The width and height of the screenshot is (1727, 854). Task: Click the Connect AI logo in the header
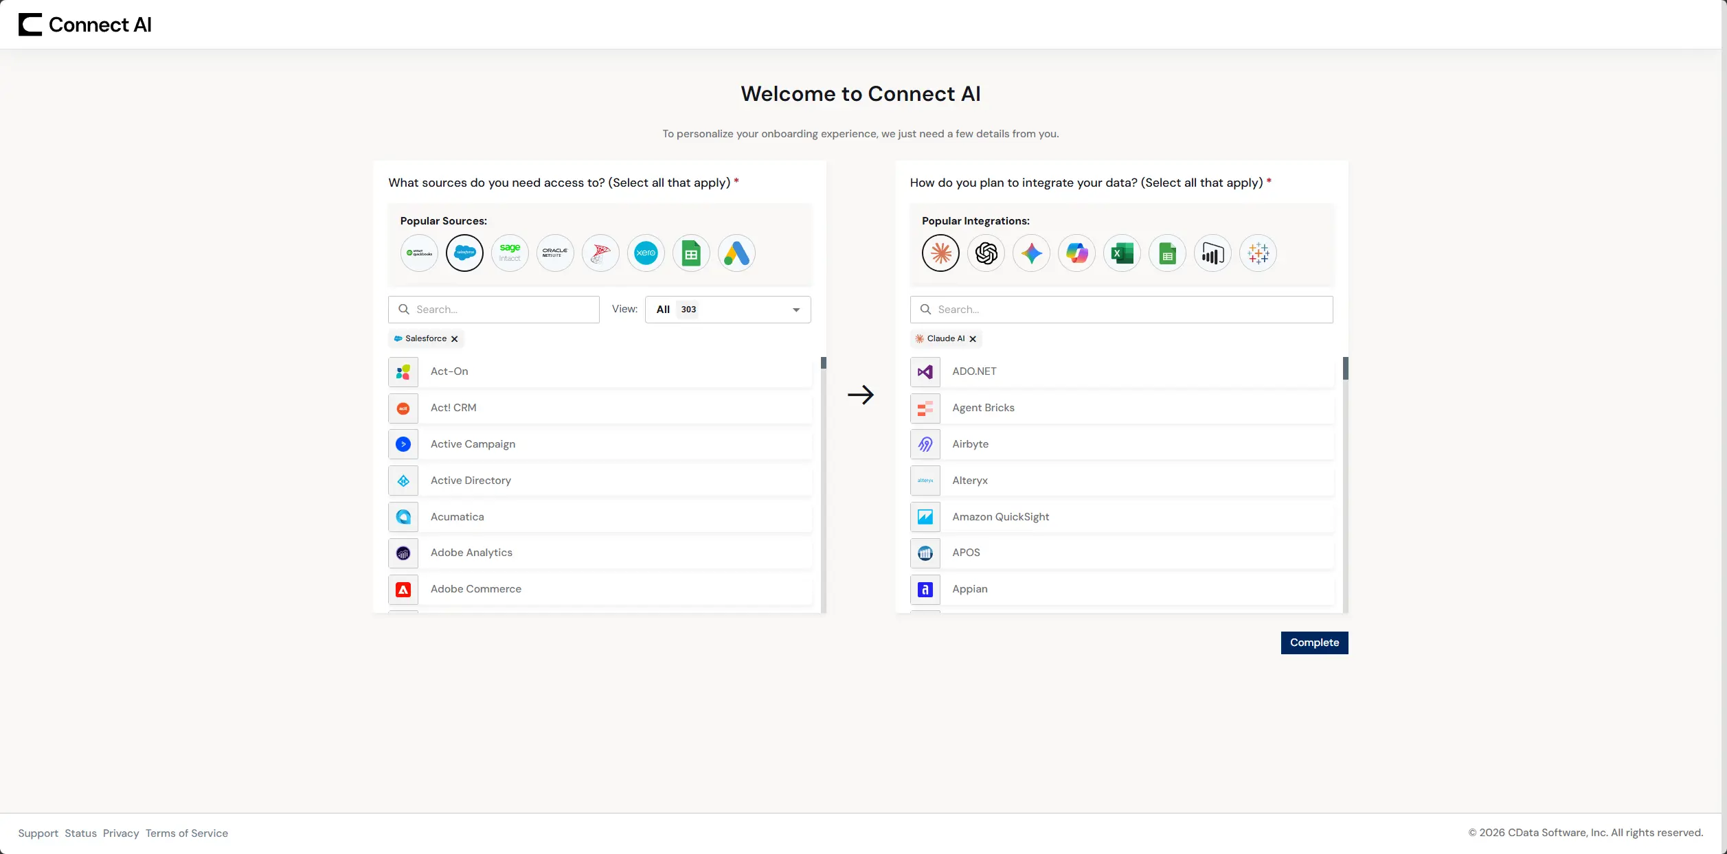tap(84, 25)
